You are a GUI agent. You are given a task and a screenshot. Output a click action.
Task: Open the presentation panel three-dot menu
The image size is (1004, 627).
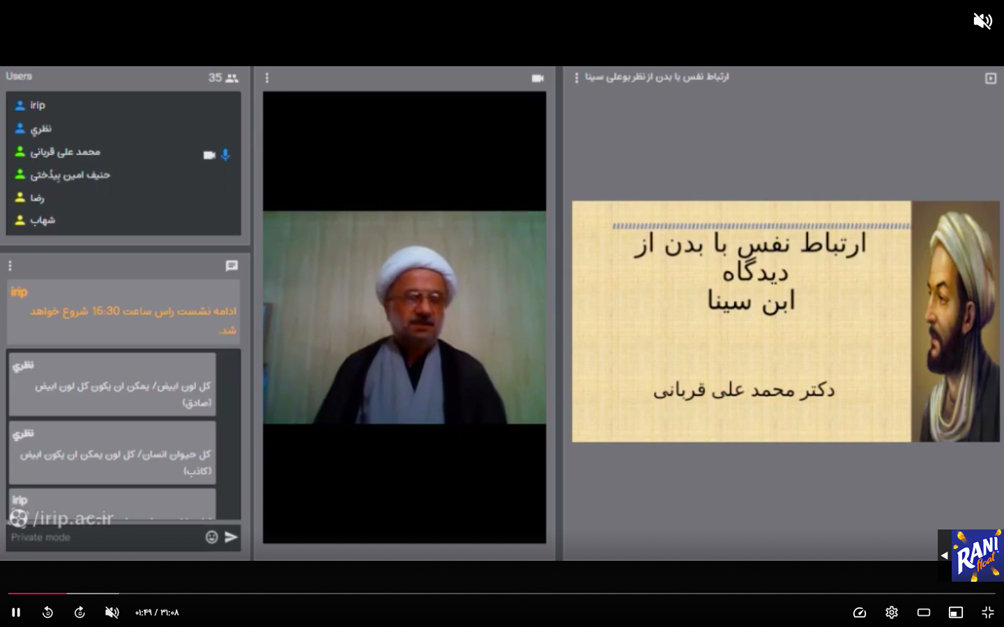click(575, 77)
